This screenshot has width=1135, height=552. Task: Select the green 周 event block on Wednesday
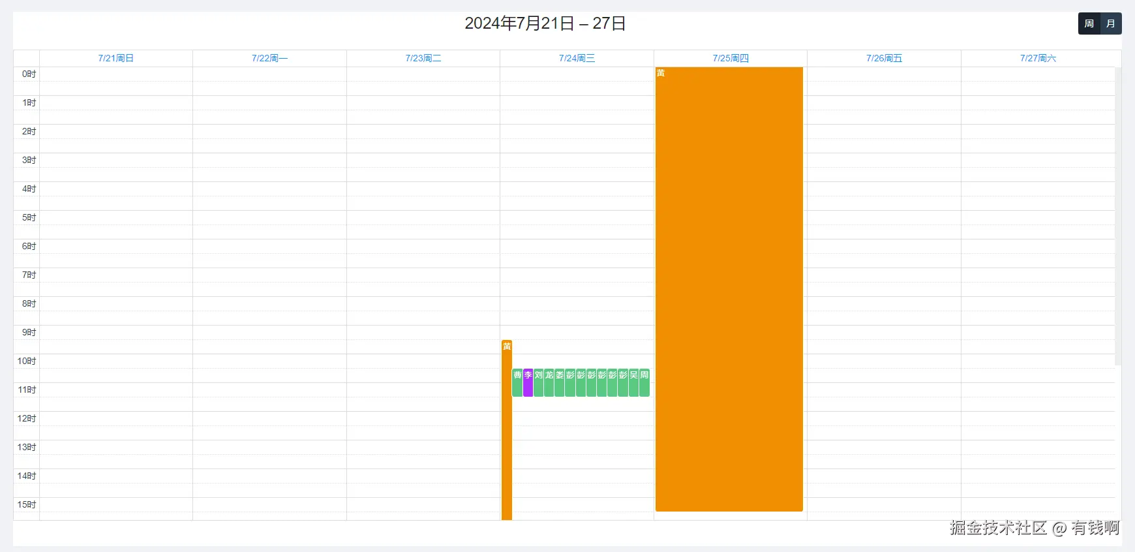click(x=644, y=382)
